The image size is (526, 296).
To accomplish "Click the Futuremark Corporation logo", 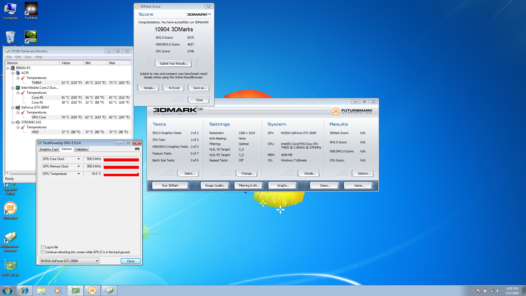I will pyautogui.click(x=353, y=111).
